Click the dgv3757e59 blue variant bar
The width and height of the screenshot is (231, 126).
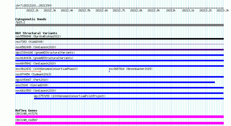[x=129, y=99]
